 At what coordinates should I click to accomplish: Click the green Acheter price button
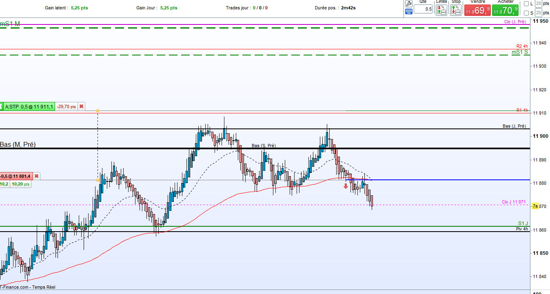coord(505,10)
